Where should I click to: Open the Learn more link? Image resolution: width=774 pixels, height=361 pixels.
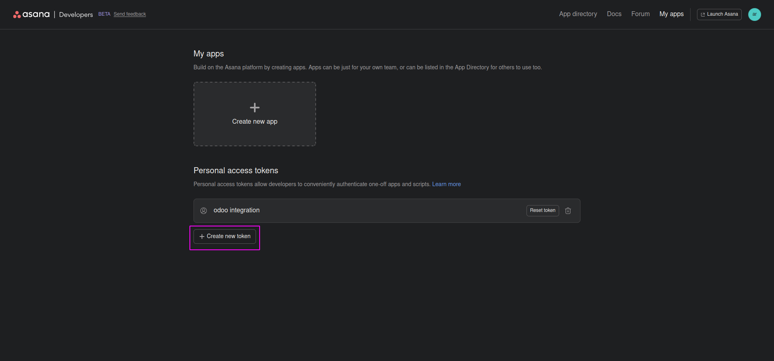pyautogui.click(x=446, y=184)
